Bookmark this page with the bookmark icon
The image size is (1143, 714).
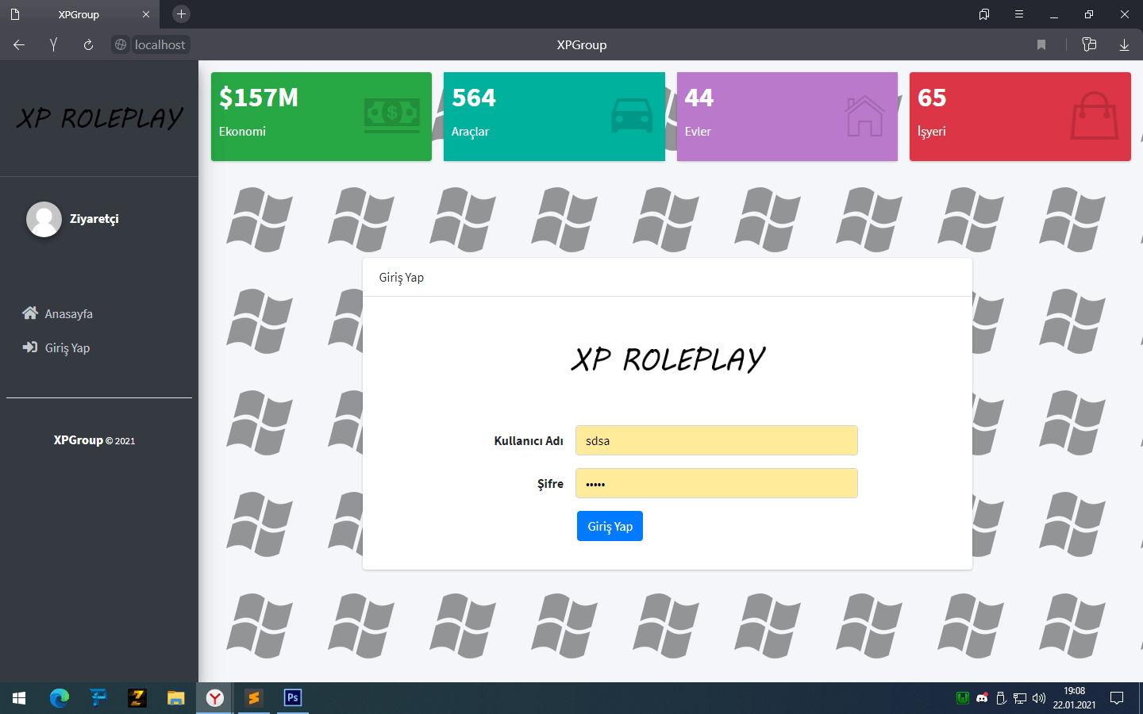pyautogui.click(x=1041, y=45)
